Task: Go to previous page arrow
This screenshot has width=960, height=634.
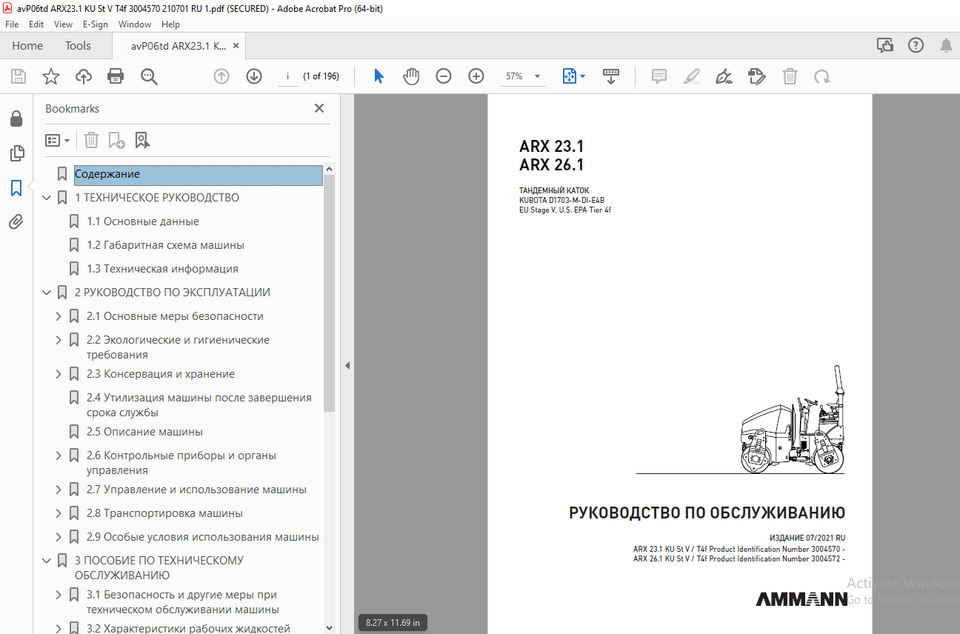Action: point(221,76)
